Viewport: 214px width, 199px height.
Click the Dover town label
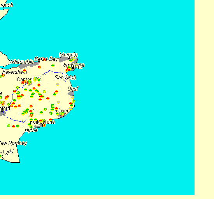(62, 111)
